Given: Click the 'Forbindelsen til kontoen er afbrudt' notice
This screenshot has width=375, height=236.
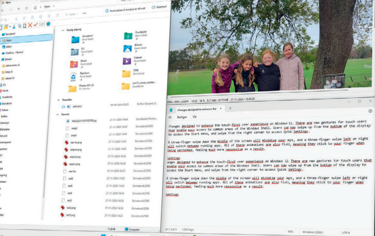Looking at the screenshot, I should click(125, 10).
